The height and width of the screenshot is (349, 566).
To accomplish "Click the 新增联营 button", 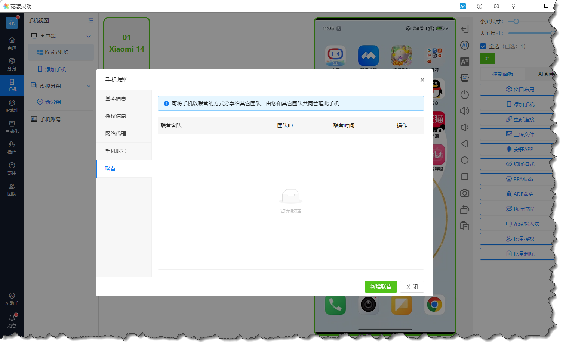I will [381, 287].
